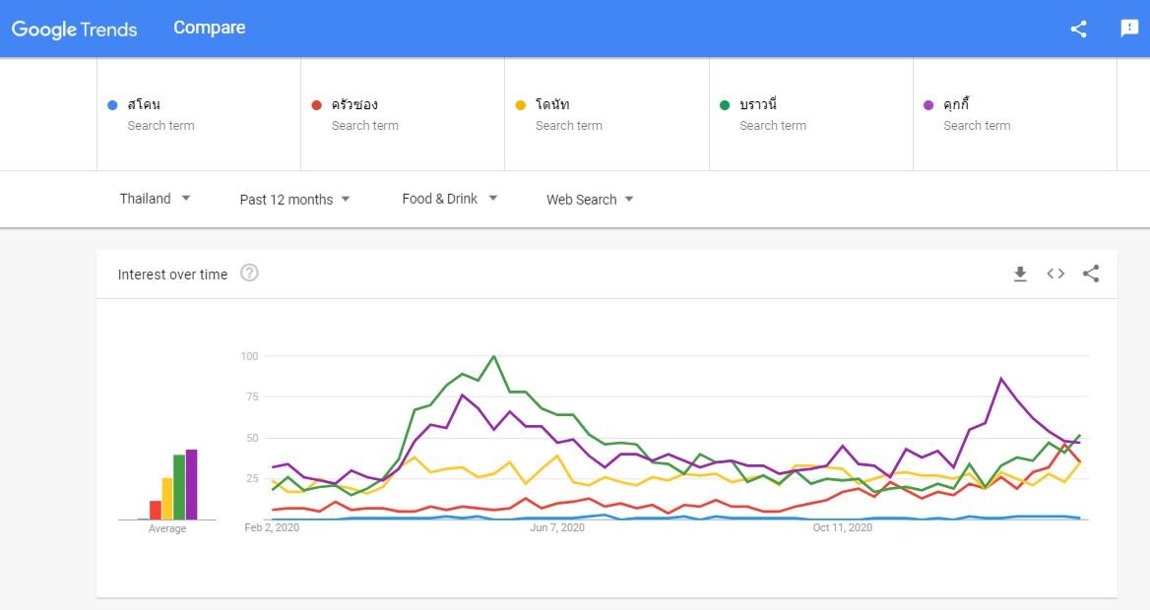Click the green average bar
Viewport: 1150px width, 610px height.
[179, 487]
